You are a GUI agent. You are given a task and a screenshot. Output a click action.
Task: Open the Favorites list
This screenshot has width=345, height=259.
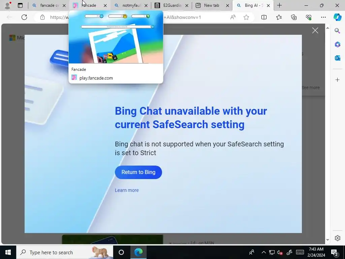(279, 17)
